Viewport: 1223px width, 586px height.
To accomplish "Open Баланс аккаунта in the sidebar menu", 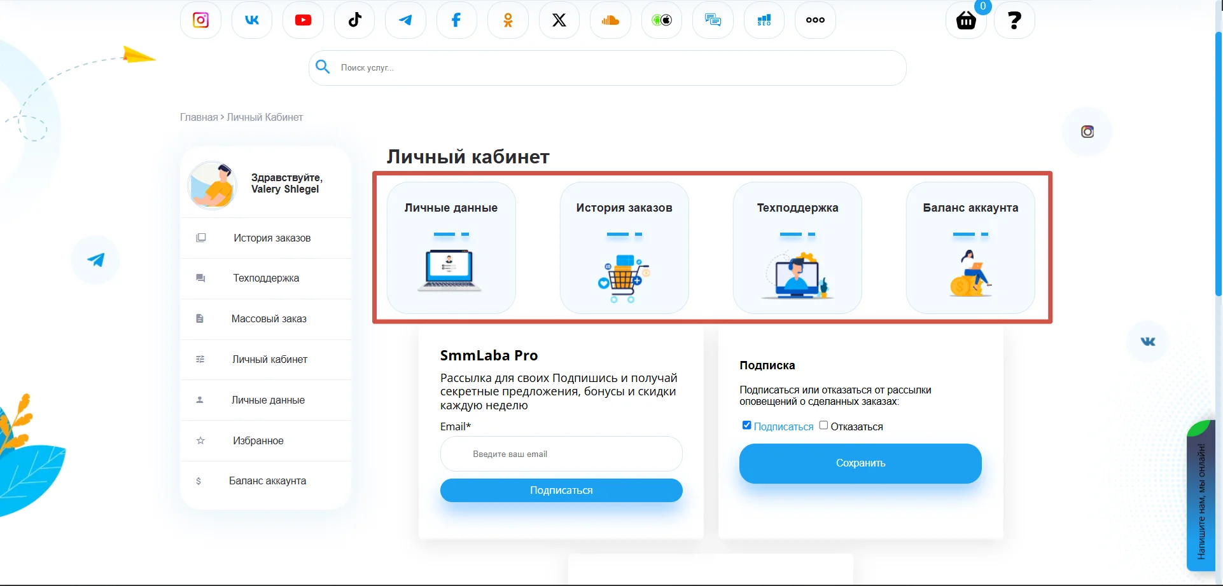I will (x=266, y=481).
